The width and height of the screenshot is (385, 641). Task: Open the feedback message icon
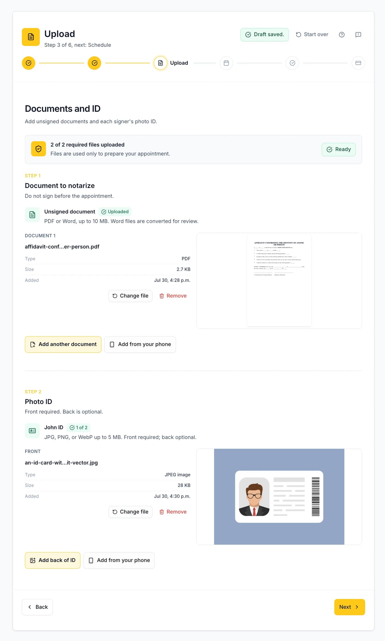click(x=358, y=34)
